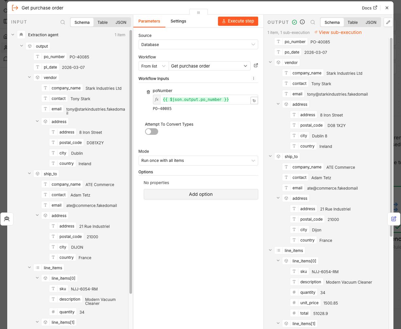Open View sub-execution link
401x329 pixels.
click(338, 32)
